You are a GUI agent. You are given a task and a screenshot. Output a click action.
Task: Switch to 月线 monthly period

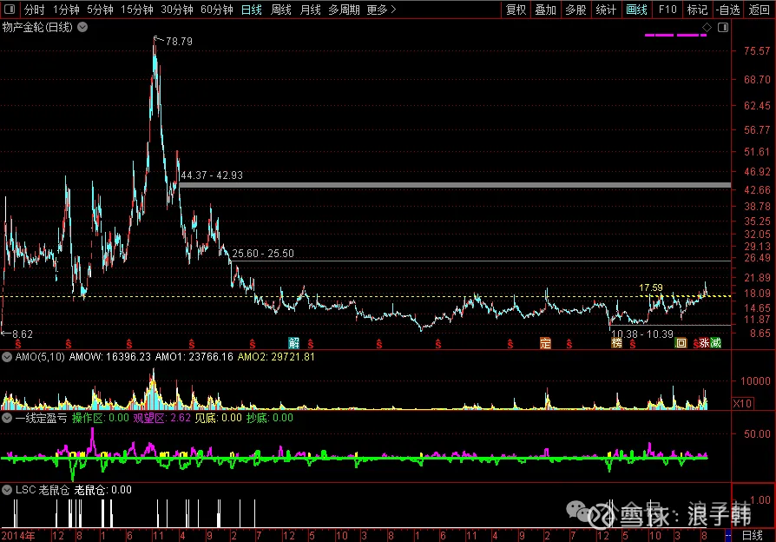(311, 10)
